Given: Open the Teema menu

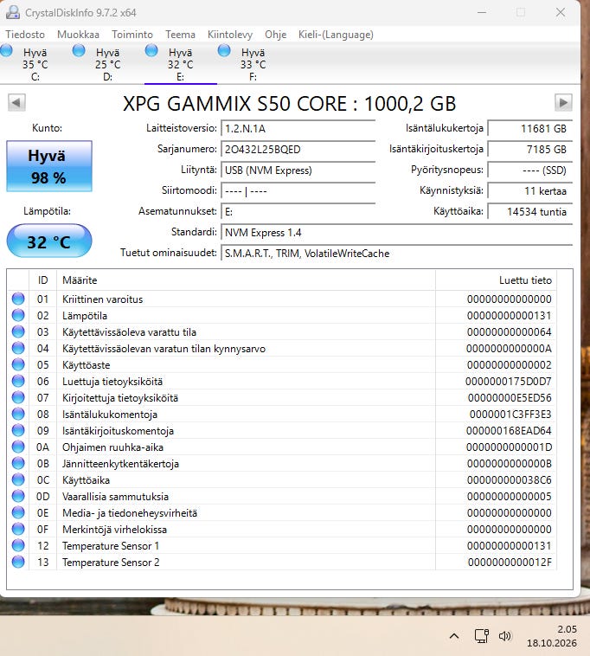Looking at the screenshot, I should pyautogui.click(x=180, y=35).
